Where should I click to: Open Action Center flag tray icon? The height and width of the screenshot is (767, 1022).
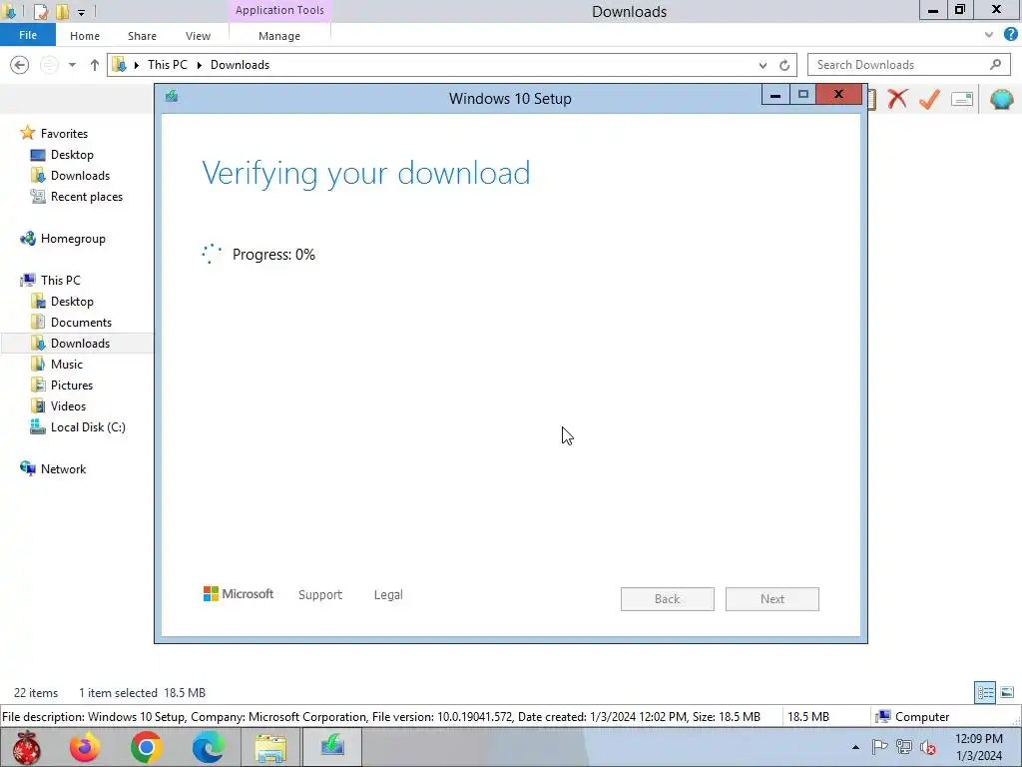tap(880, 747)
